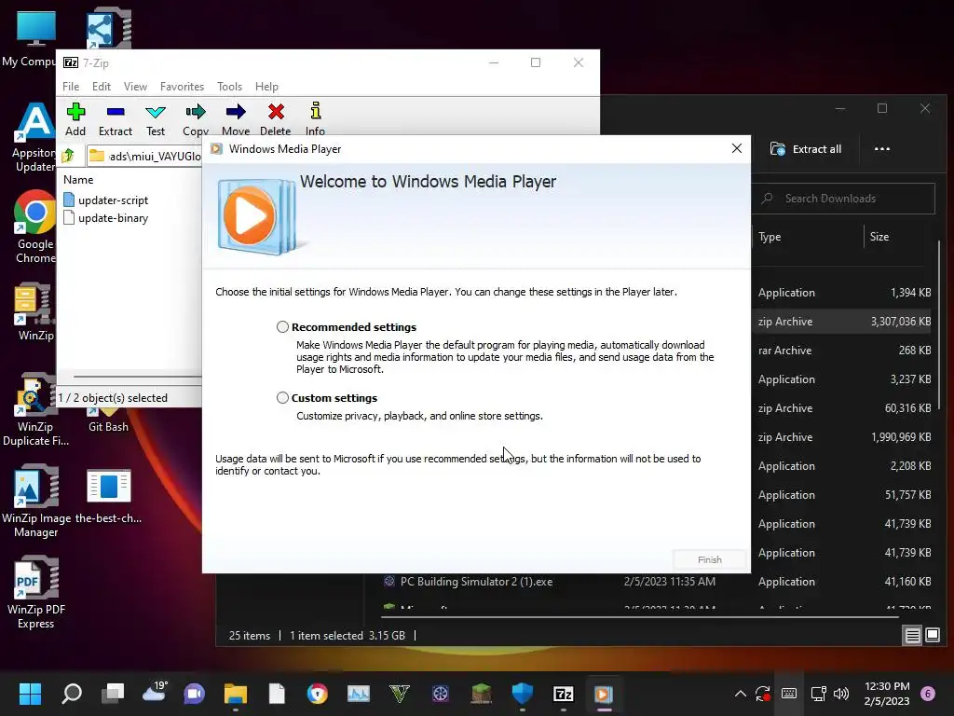Viewport: 954px width, 716px height.
Task: Open Appsitory Updater desktop shortcut
Action: (35, 138)
